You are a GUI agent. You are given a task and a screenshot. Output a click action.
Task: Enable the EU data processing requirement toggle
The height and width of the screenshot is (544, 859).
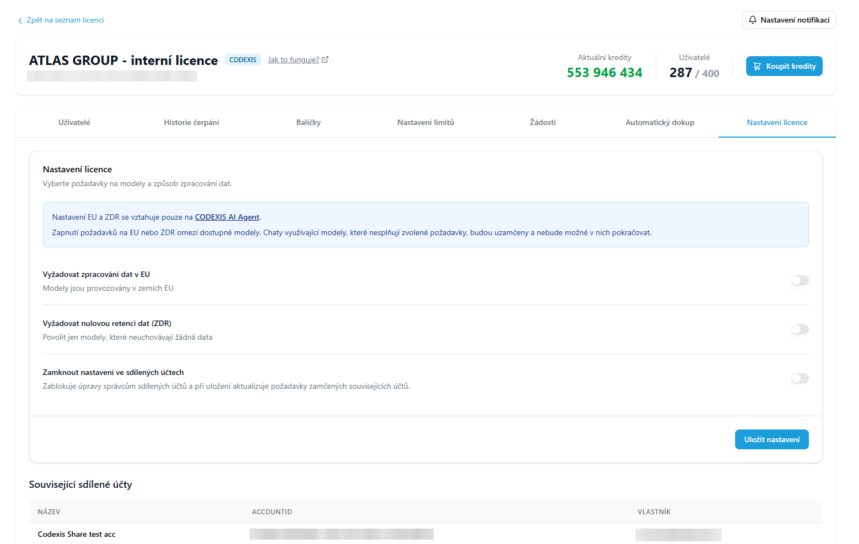(x=800, y=280)
